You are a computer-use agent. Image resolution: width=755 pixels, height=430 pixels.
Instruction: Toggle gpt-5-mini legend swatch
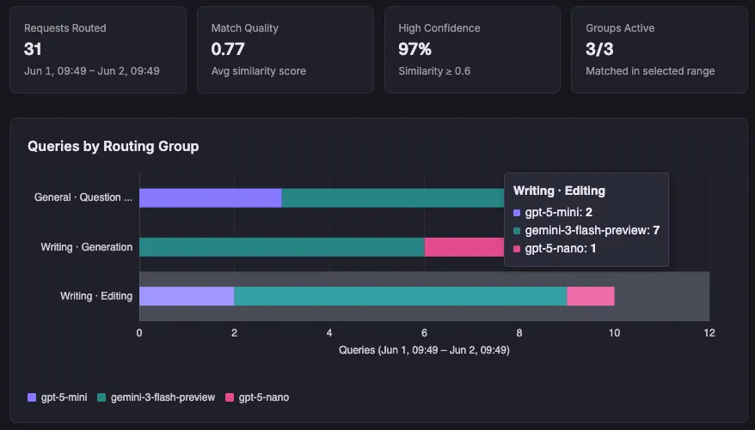[x=32, y=397]
